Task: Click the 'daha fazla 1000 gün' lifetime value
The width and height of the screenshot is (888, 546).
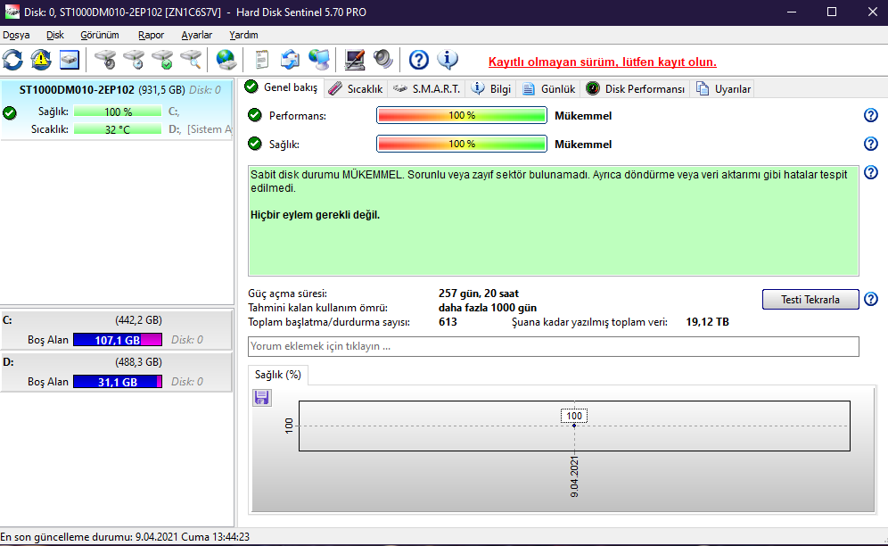Action: [x=488, y=308]
